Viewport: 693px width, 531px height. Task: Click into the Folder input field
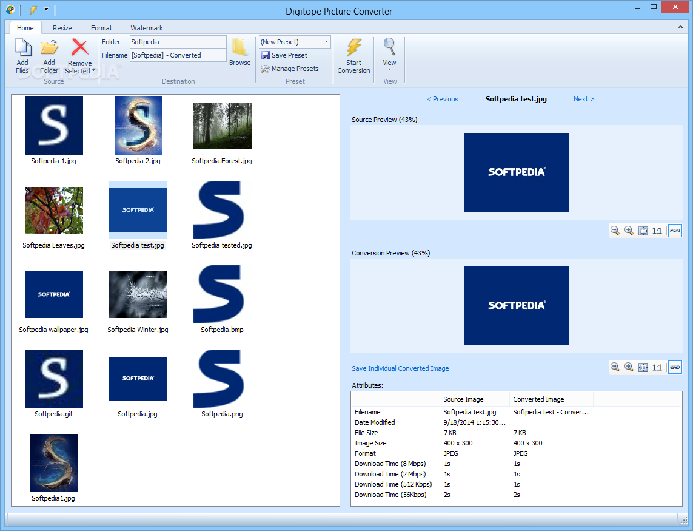178,42
